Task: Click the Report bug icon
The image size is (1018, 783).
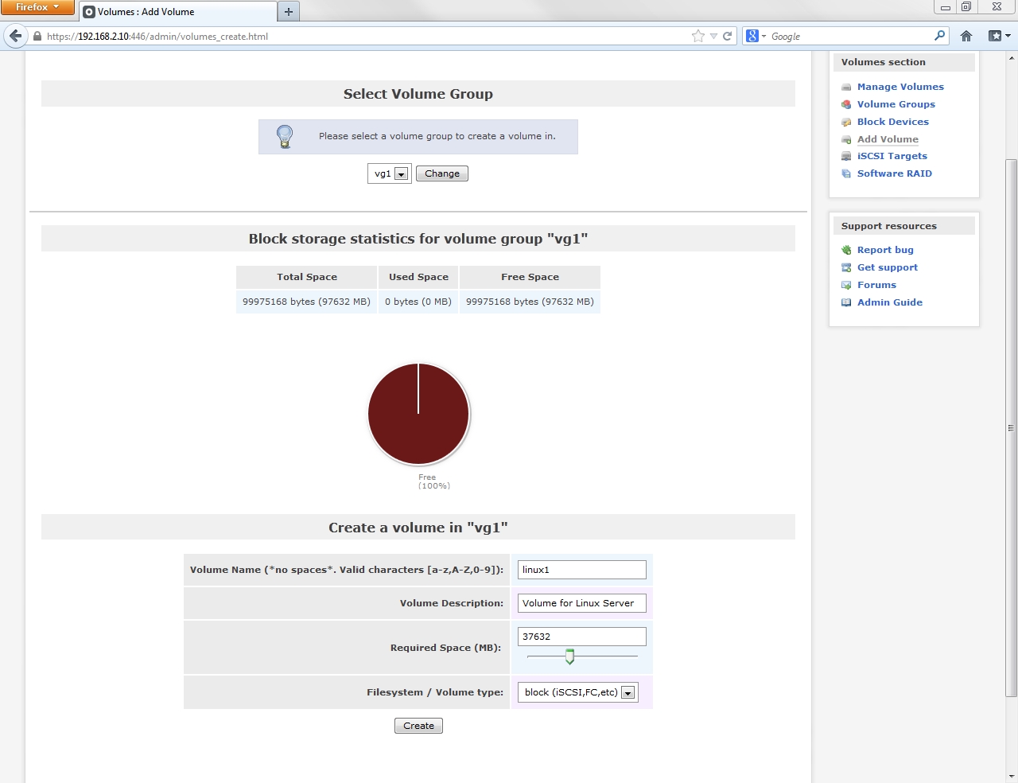Action: [846, 251]
